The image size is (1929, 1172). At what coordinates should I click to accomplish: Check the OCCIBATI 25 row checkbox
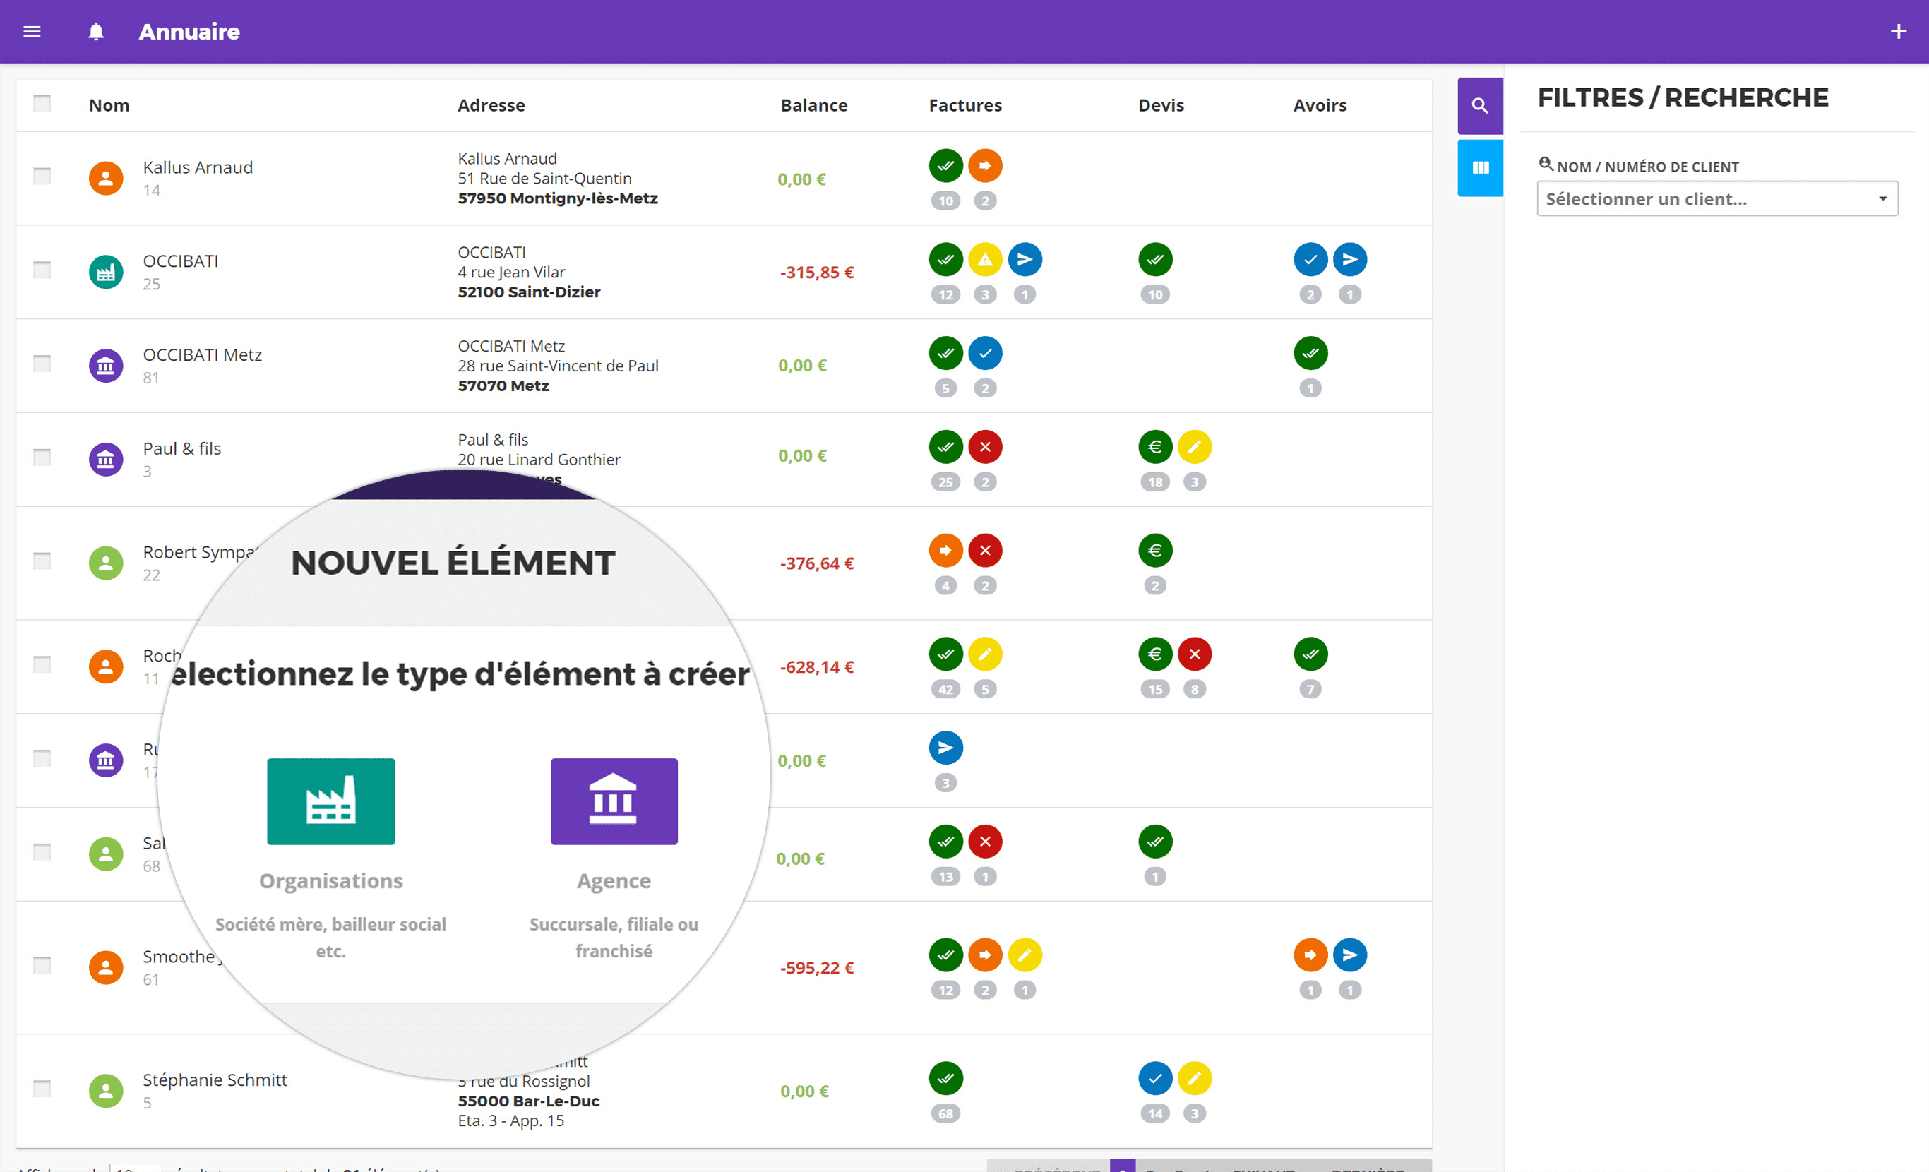[42, 270]
